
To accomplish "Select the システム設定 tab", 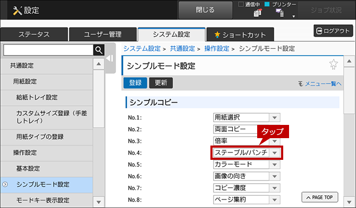I will 172,34.
